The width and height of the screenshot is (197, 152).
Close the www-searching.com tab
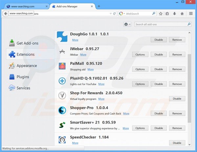click(x=47, y=6)
